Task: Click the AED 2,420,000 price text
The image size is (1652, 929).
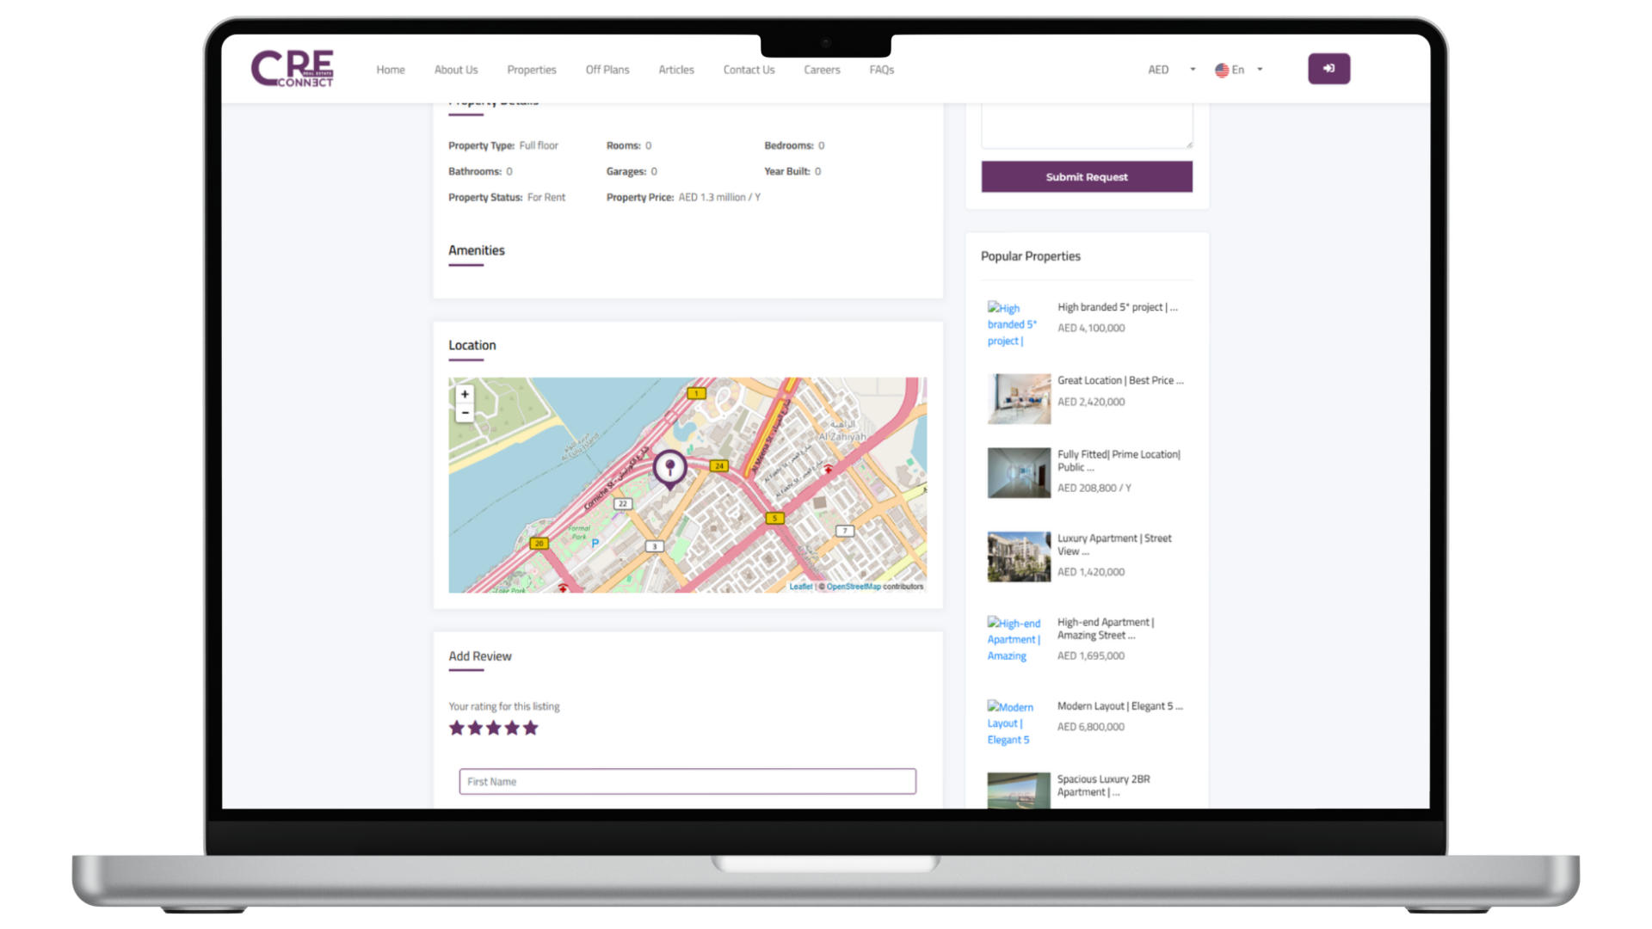Action: (1091, 402)
